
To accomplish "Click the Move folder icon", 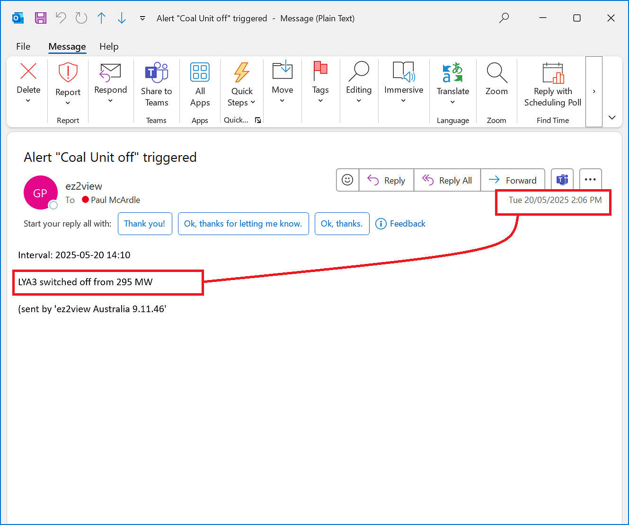I will click(x=282, y=70).
